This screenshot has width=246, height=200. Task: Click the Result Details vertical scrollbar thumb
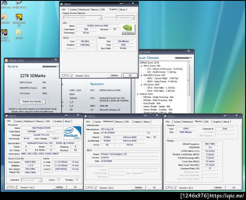point(189,80)
